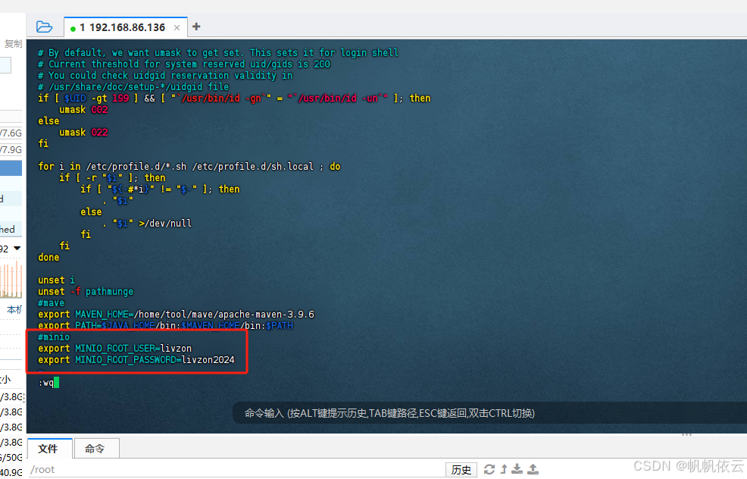Click the 'if [ -r "$i" ]; then' line
The height and width of the screenshot is (479, 747).
[x=112, y=178]
